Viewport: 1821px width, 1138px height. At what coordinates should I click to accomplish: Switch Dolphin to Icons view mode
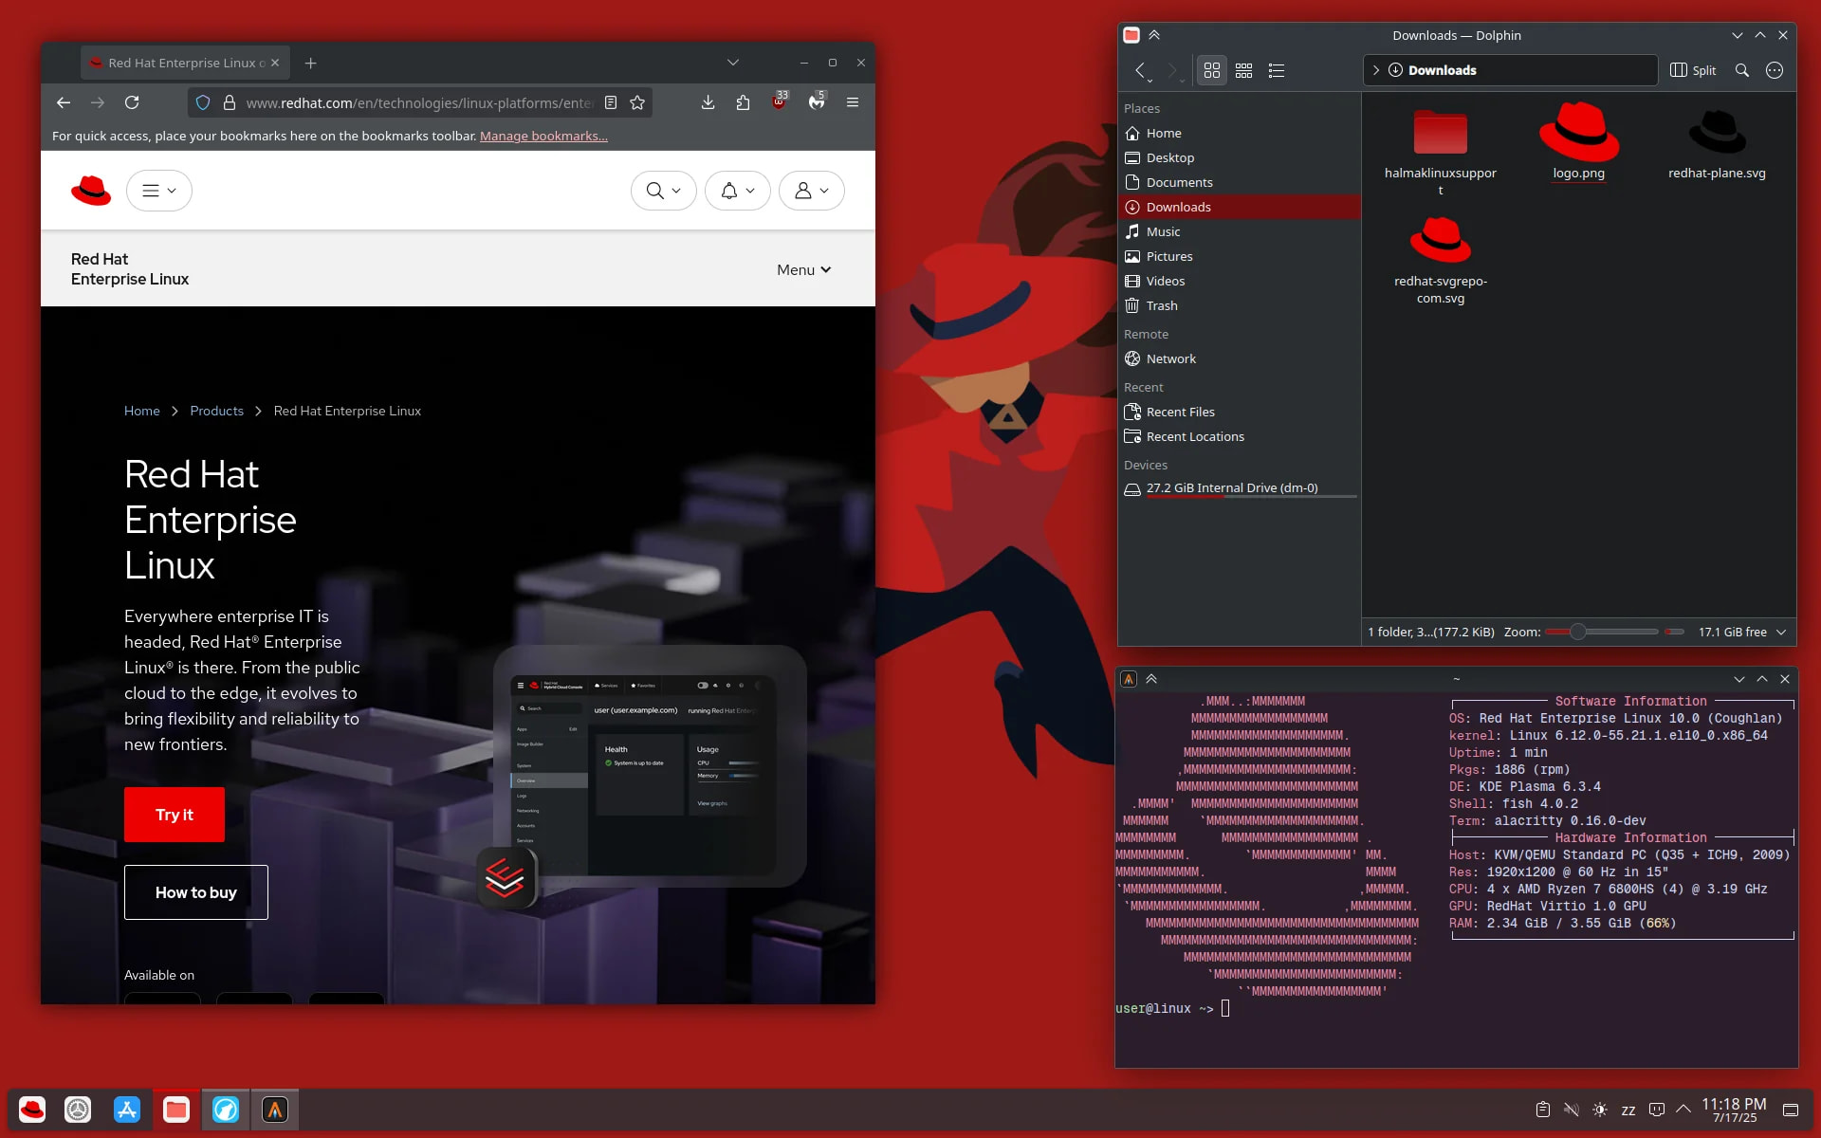pyautogui.click(x=1211, y=70)
